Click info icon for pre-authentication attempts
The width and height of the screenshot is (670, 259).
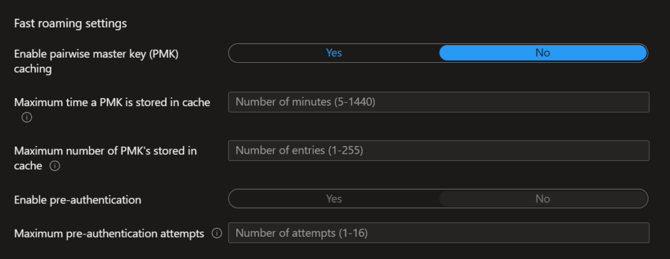217,233
